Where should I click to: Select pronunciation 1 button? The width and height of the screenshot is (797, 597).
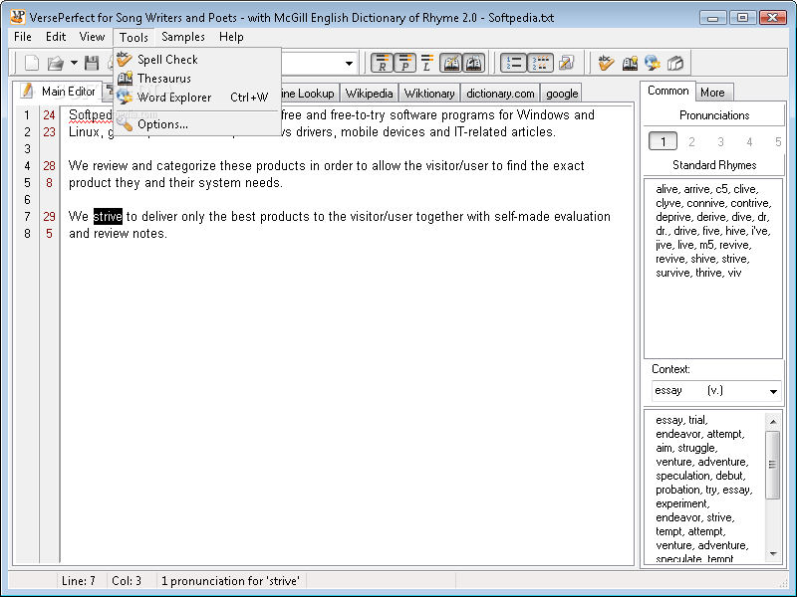663,141
